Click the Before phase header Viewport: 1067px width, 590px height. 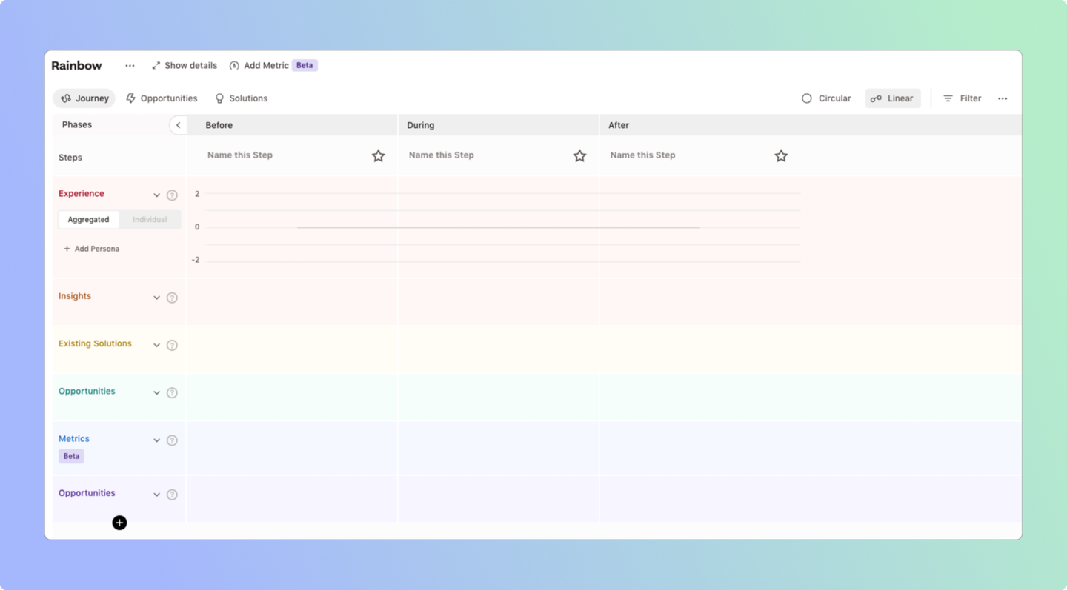coord(292,125)
